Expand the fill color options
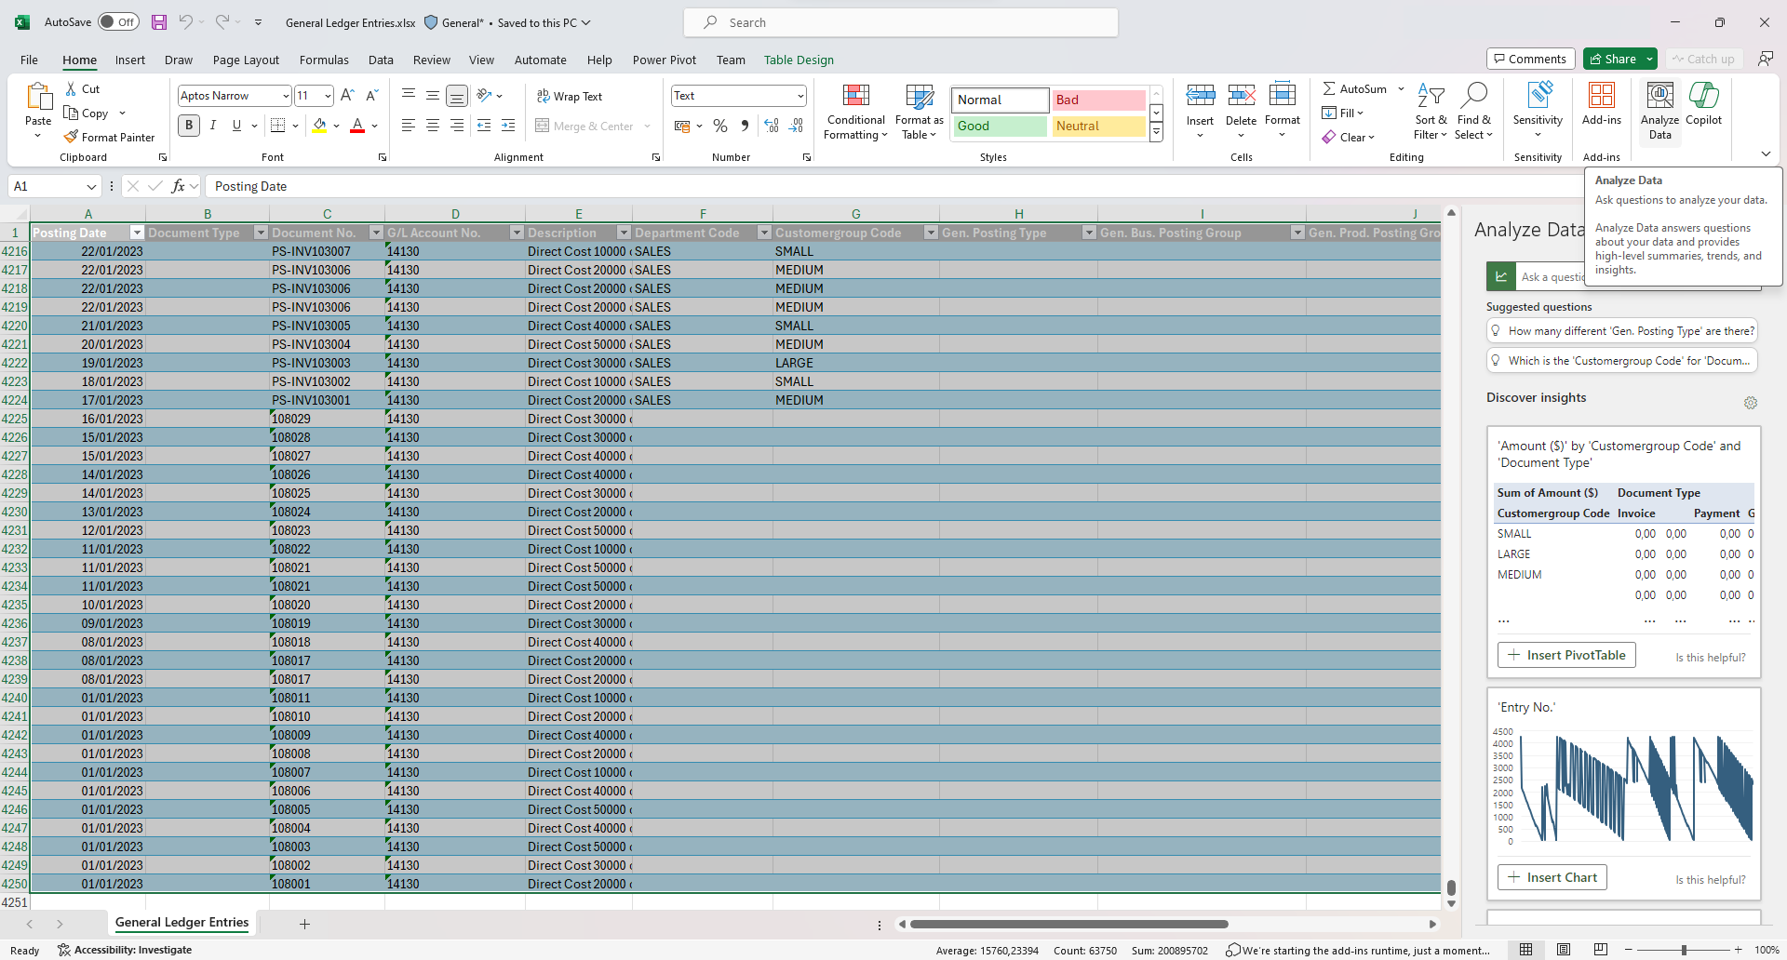Viewport: 1787px width, 960px height. 338,126
